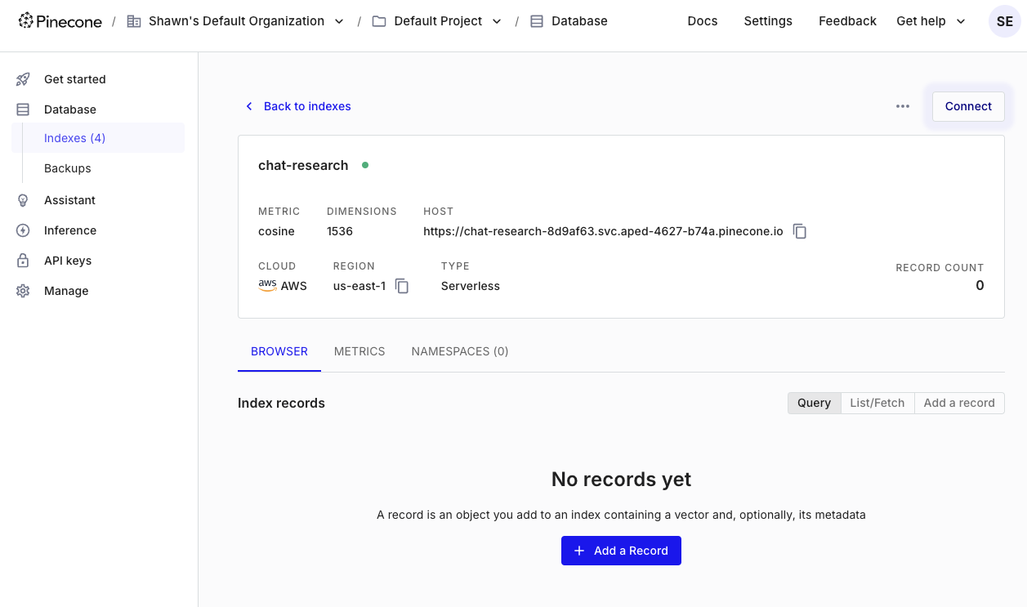Click the API keys lock icon
This screenshot has width=1027, height=607.
[x=23, y=261]
